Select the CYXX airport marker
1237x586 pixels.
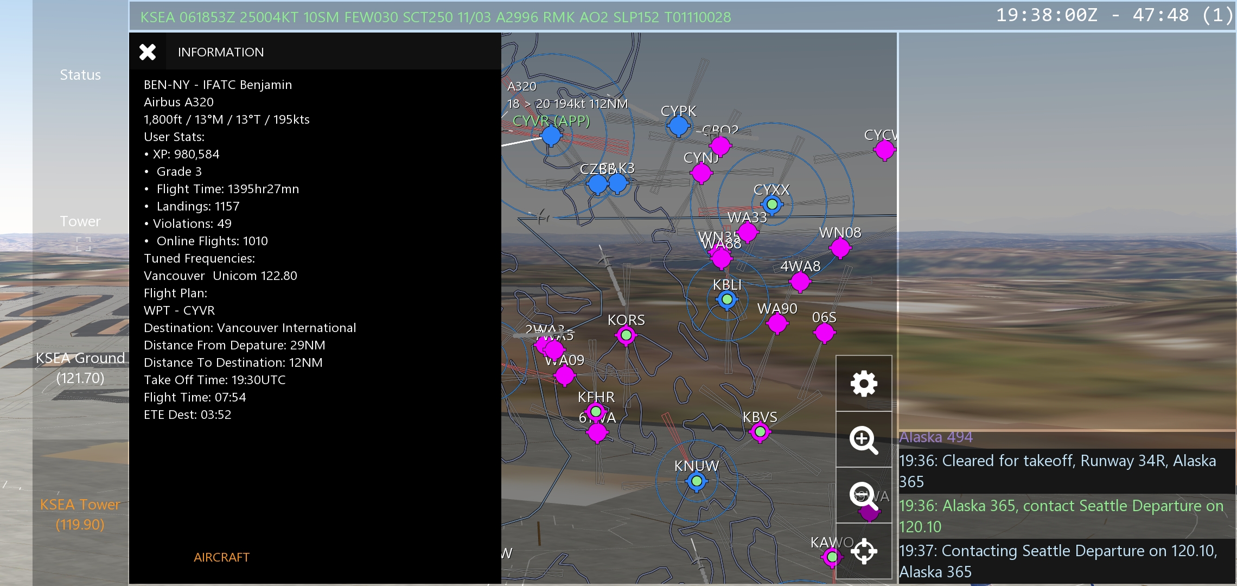[x=771, y=205]
